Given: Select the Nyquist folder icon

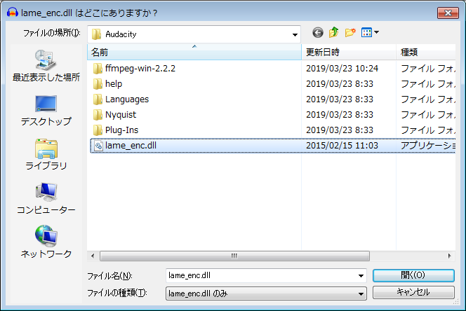Looking at the screenshot, I should coord(98,115).
